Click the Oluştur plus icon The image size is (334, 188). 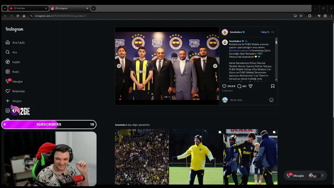point(8,101)
